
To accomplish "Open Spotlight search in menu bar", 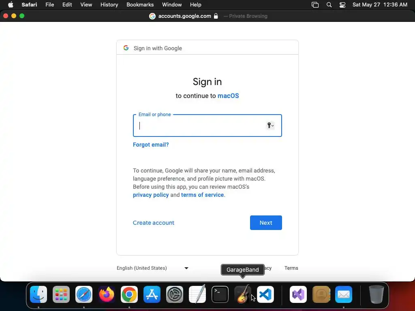I will [x=329, y=5].
